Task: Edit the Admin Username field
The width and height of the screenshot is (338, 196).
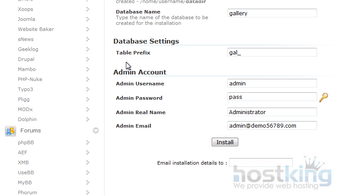Action: (x=272, y=83)
